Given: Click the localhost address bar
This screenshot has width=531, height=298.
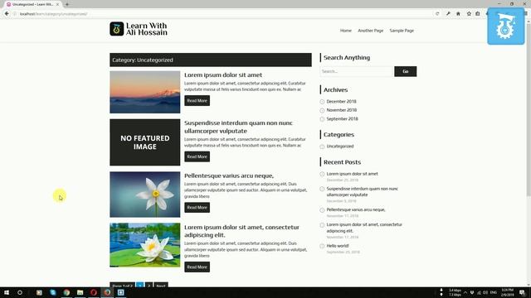Looking at the screenshot, I should [x=223, y=14].
